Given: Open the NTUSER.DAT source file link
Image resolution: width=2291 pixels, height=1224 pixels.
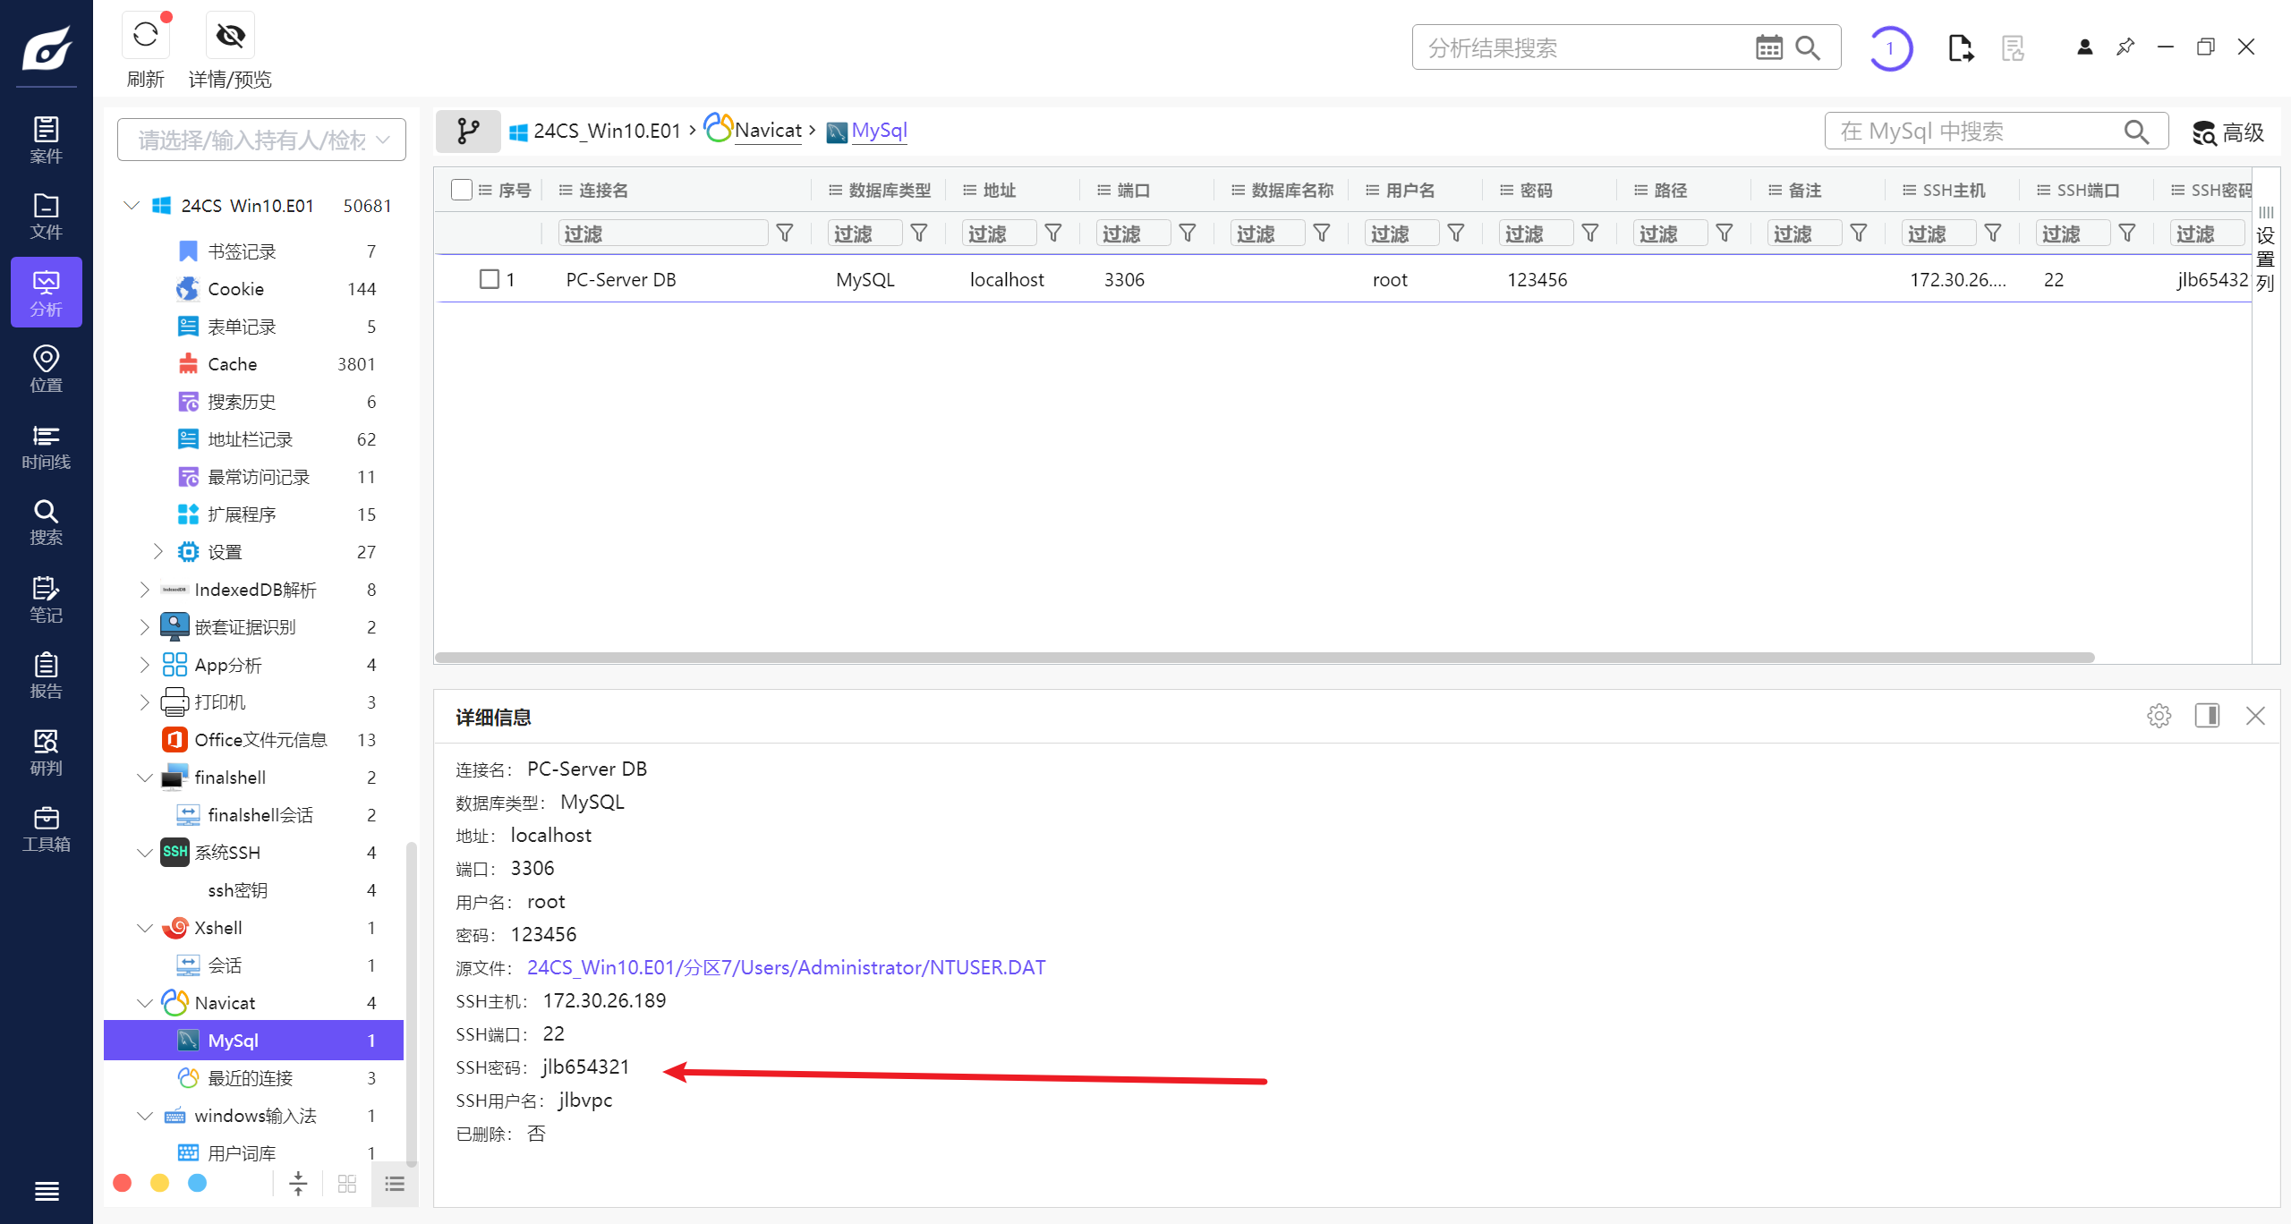Looking at the screenshot, I should coord(786,967).
